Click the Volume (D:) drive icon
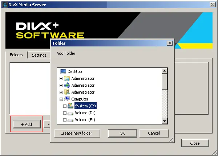218x156 pixels. tap(70, 114)
